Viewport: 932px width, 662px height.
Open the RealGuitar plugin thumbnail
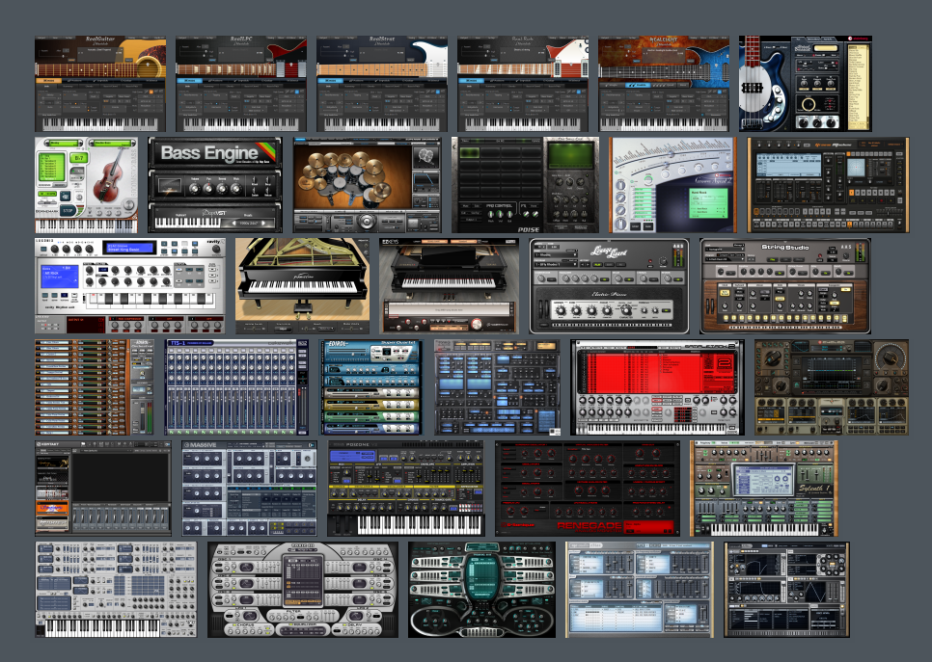[100, 84]
